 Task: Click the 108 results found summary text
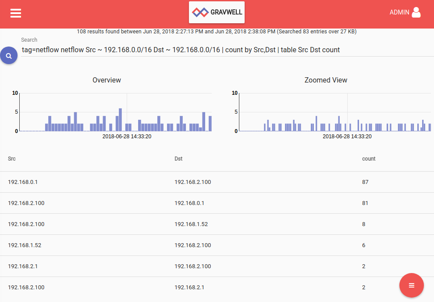coord(217,32)
